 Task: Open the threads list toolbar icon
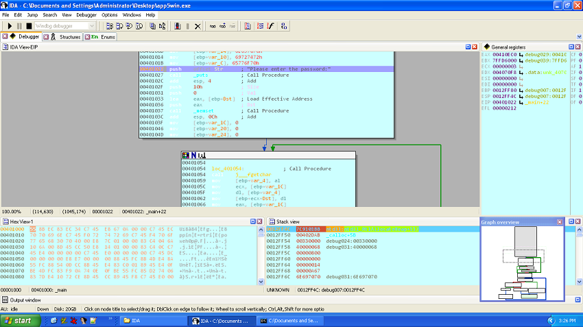[162, 26]
